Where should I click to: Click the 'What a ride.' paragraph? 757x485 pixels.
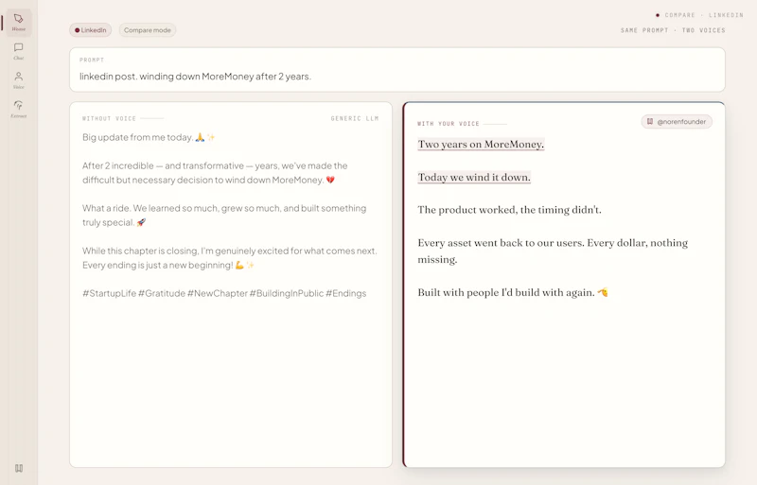224,216
